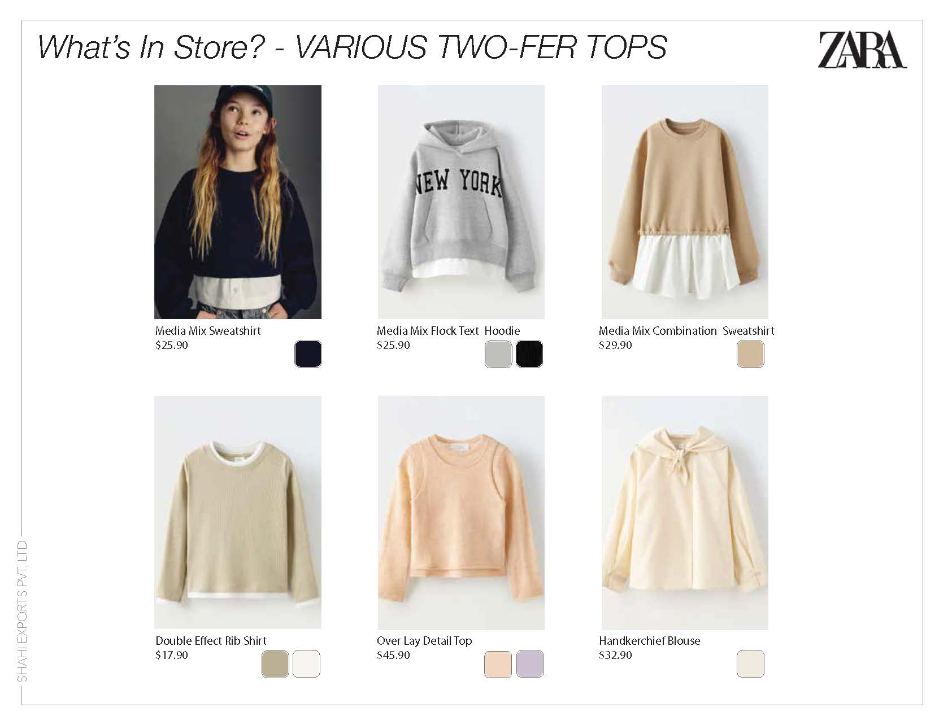Choose cream swatch for Handkerchief Blouse
This screenshot has width=939, height=725.
coord(750,663)
